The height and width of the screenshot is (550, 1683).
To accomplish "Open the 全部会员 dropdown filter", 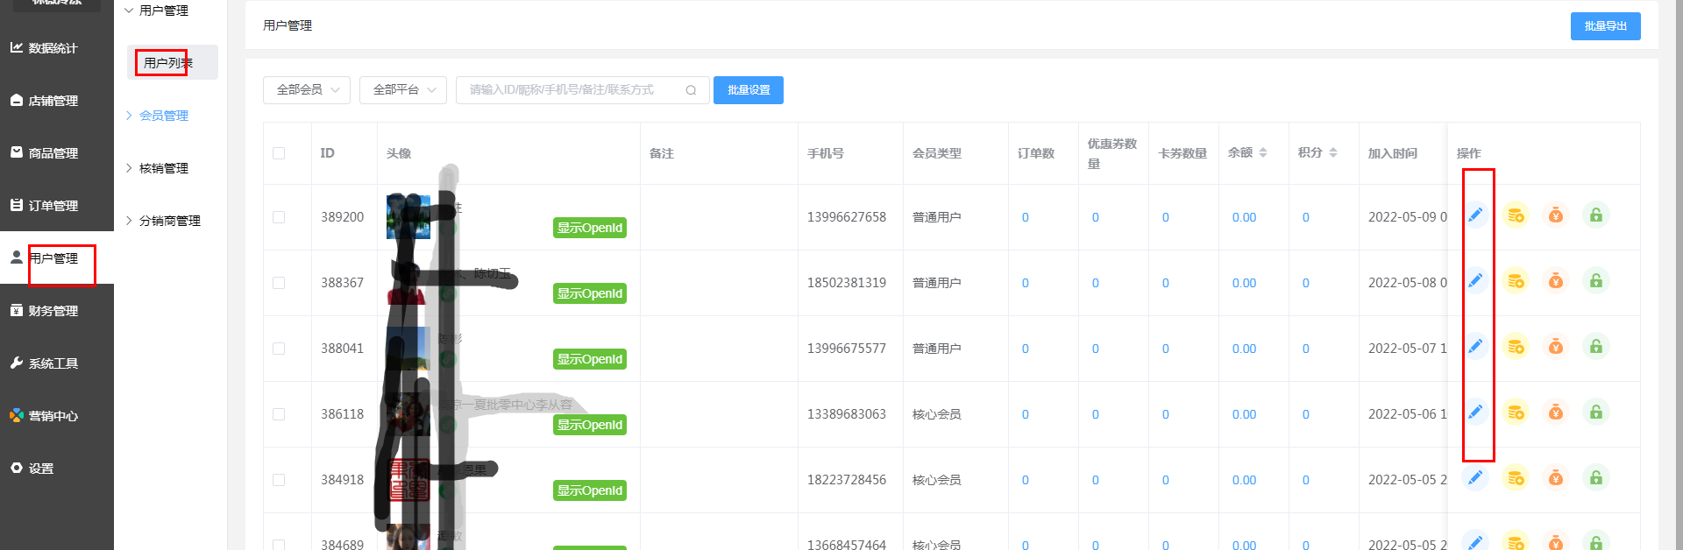I will click(x=307, y=90).
